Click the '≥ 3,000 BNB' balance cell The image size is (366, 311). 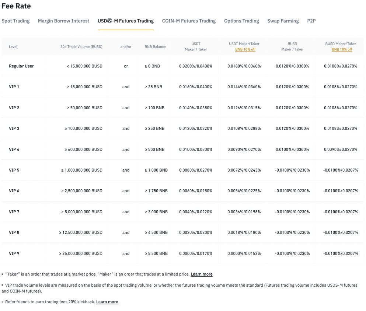(x=156, y=212)
